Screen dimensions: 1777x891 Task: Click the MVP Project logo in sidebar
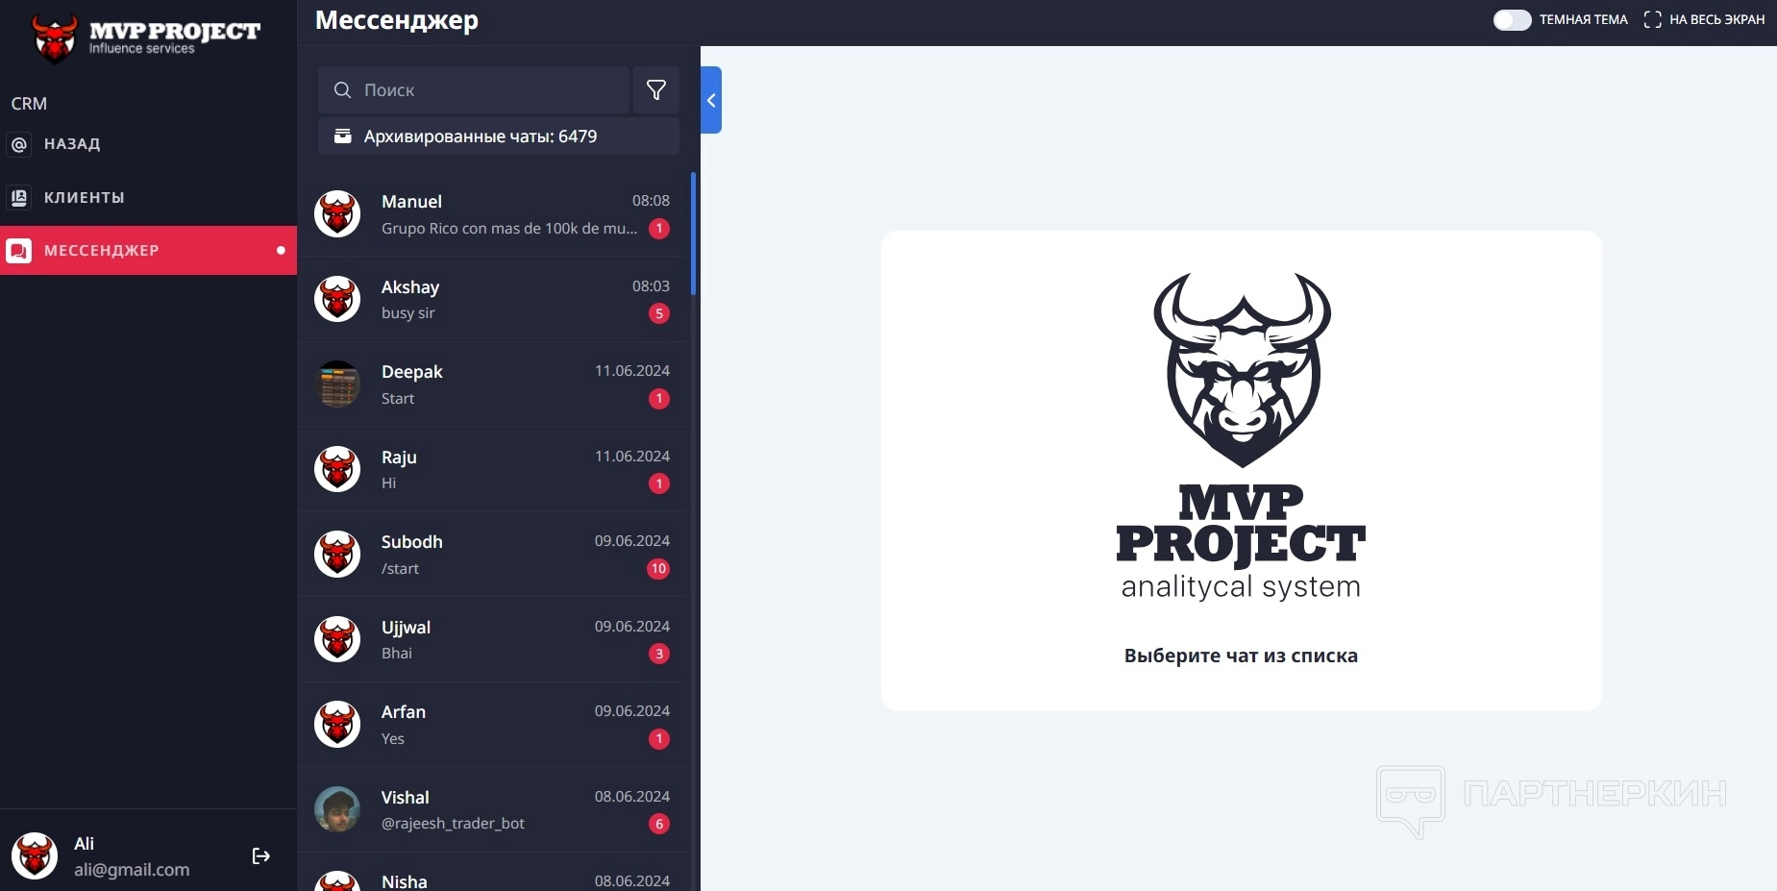coord(146,37)
